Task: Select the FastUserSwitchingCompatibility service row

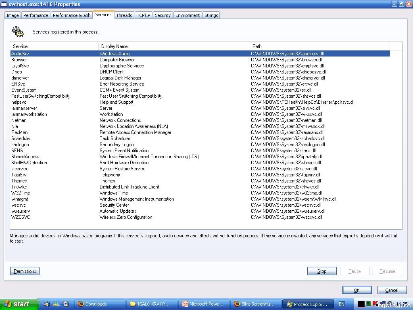Action: coord(200,96)
